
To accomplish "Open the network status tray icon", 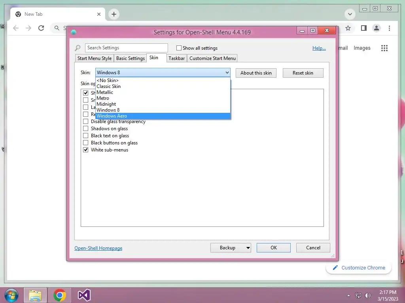I will click(x=358, y=296).
